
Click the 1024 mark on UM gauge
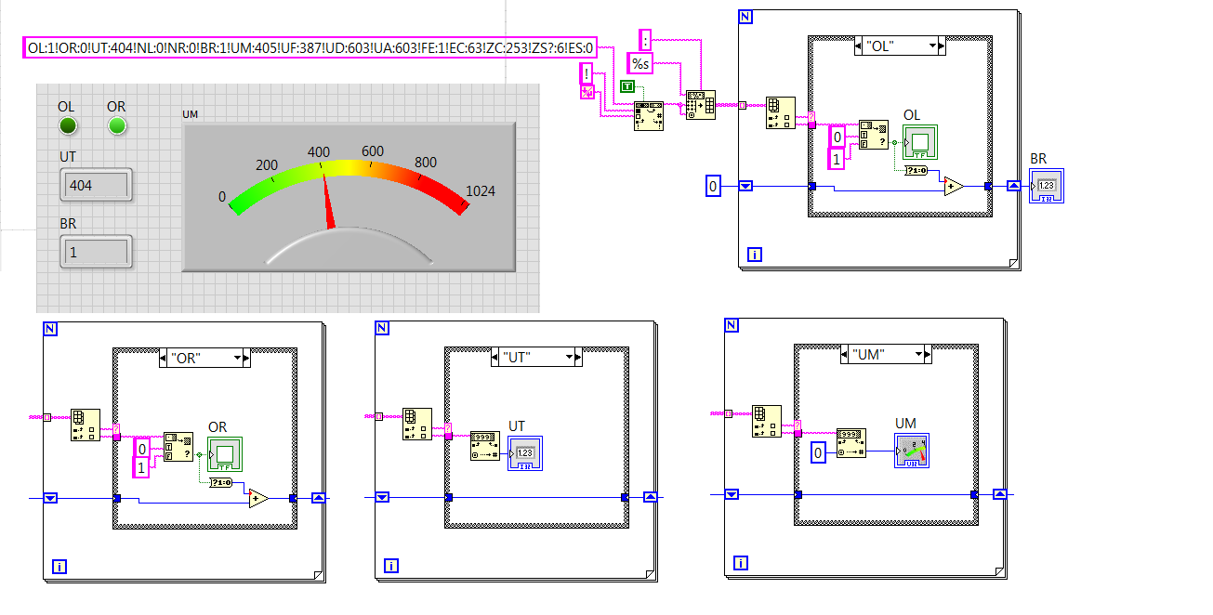pos(481,191)
